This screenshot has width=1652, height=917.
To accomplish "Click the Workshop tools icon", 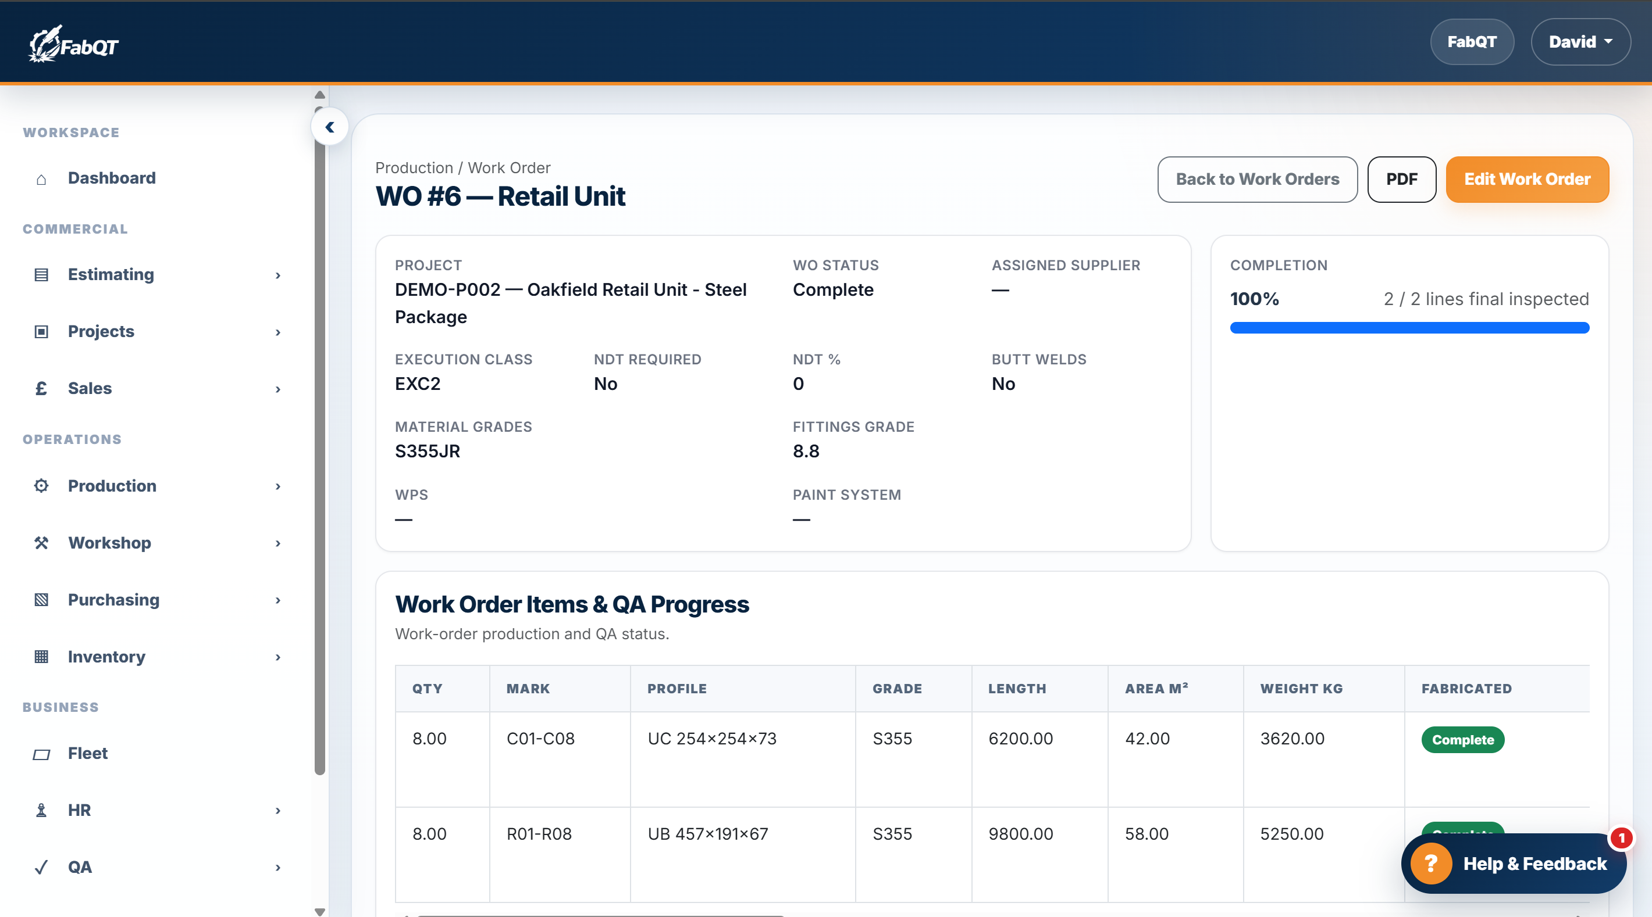I will click(x=41, y=543).
